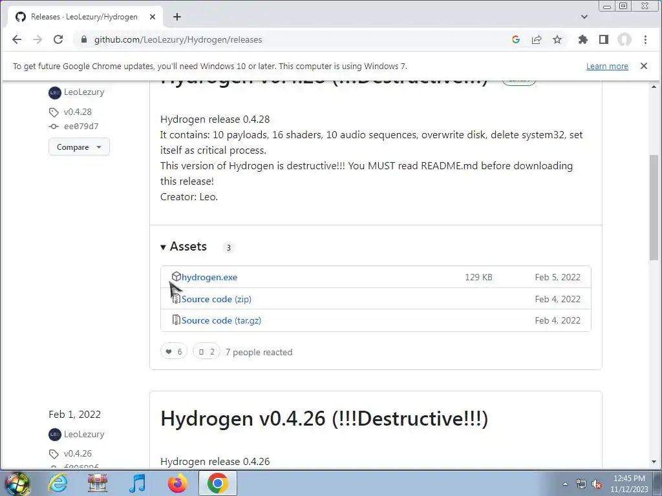Click the Hydrogen v0.4.26 release title
The height and width of the screenshot is (496, 662).
point(325,418)
